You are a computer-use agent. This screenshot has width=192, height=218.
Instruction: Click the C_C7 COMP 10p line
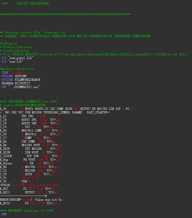[27, 138]
